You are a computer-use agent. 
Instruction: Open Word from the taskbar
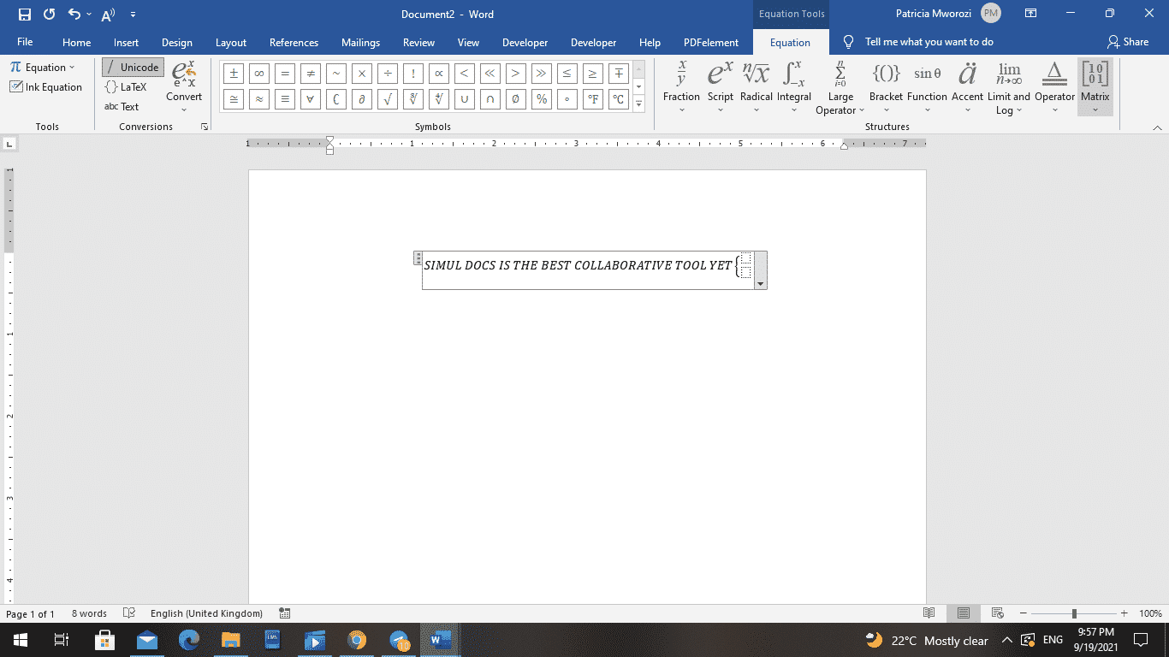click(x=440, y=640)
